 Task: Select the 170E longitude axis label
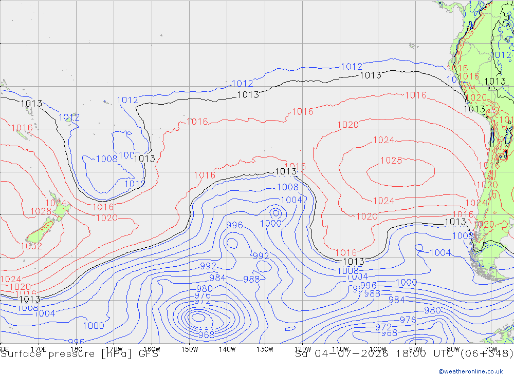pos(39,349)
